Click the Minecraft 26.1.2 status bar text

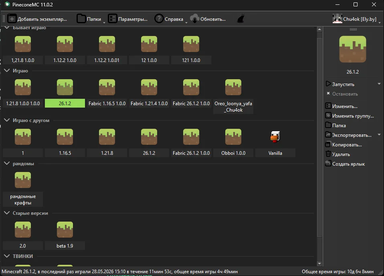[119, 271]
